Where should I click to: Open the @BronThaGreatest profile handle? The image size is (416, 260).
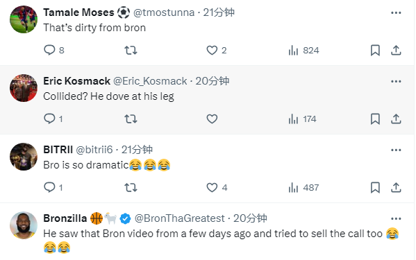(x=180, y=218)
